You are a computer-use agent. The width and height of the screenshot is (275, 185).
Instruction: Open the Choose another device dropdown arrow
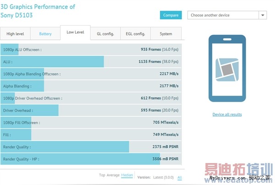(x=263, y=15)
